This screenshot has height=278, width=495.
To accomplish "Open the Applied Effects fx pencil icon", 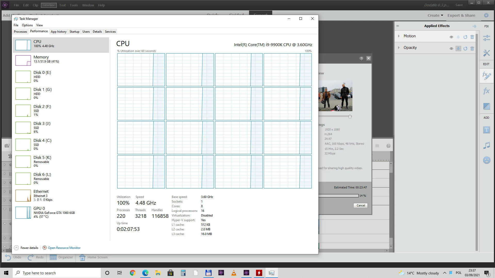I will click(x=486, y=76).
